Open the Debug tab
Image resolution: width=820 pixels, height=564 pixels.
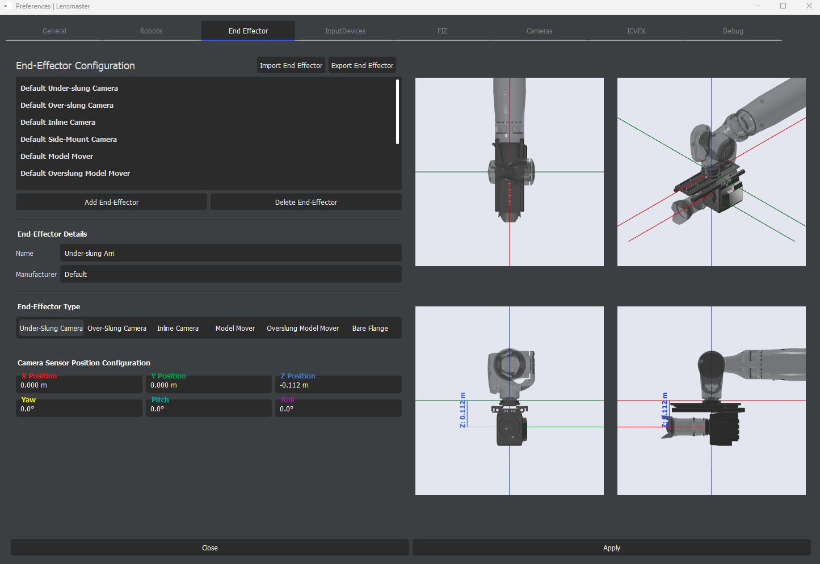pos(733,31)
